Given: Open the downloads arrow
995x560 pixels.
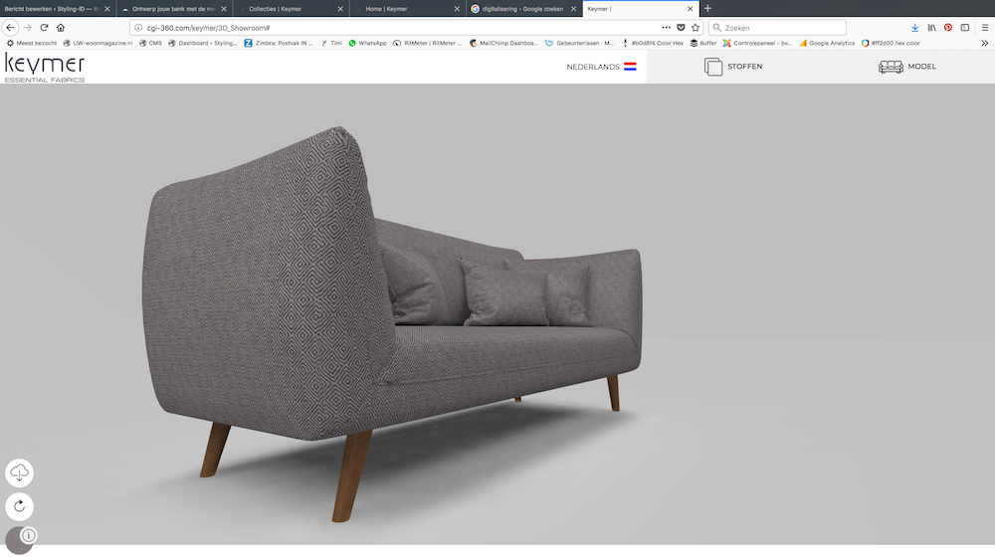Looking at the screenshot, I should pos(915,27).
